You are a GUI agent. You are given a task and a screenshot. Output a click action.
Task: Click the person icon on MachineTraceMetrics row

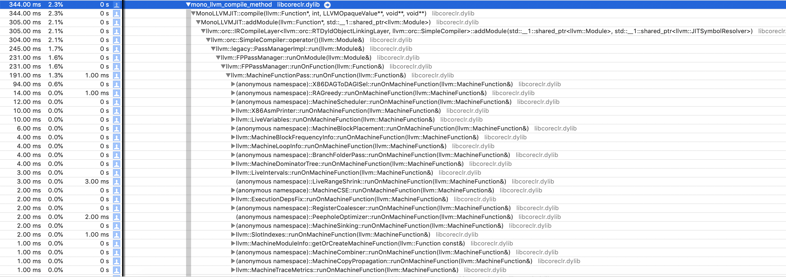[116, 270]
